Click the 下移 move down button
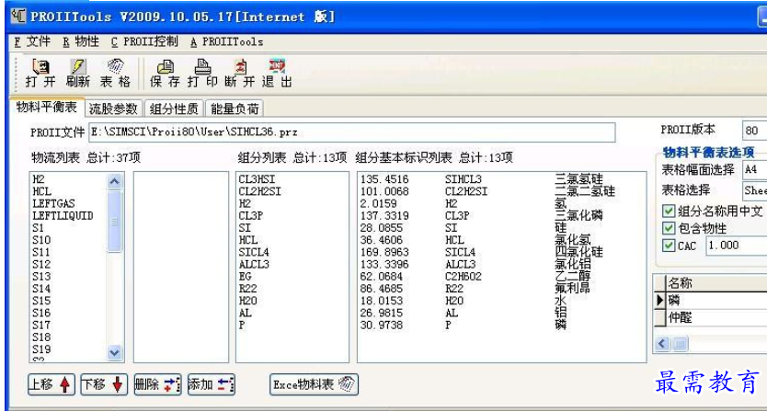The width and height of the screenshot is (767, 411). click(104, 384)
